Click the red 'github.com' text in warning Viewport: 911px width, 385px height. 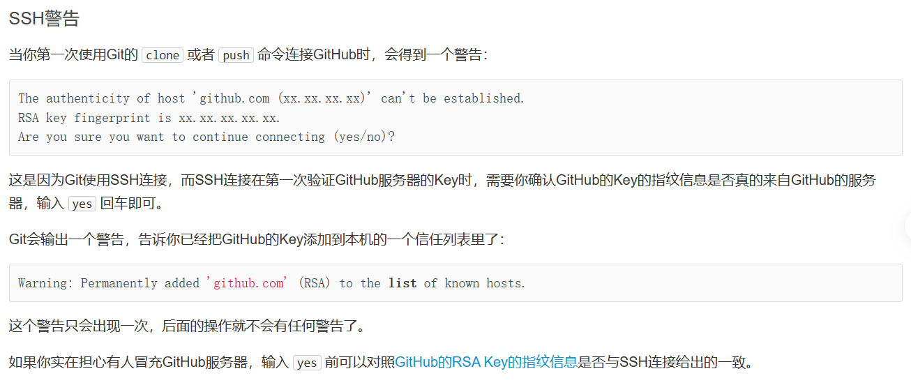click(x=248, y=283)
